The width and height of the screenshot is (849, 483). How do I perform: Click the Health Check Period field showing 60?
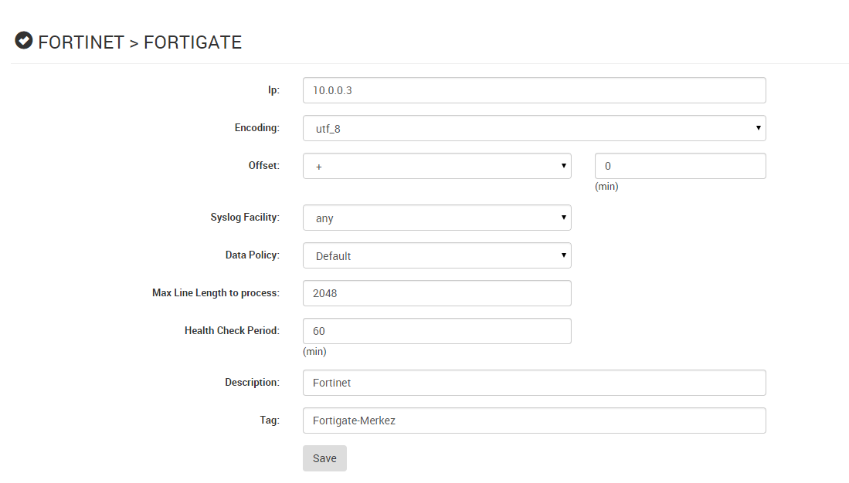(x=436, y=331)
